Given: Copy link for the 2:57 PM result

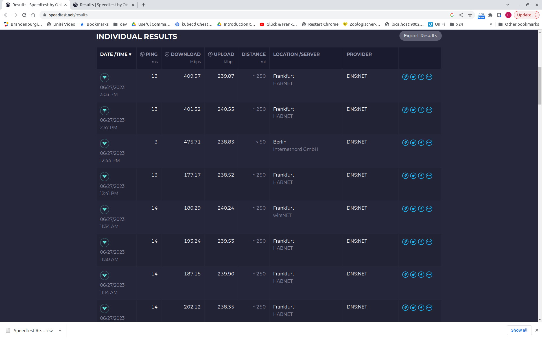Looking at the screenshot, I should point(405,110).
